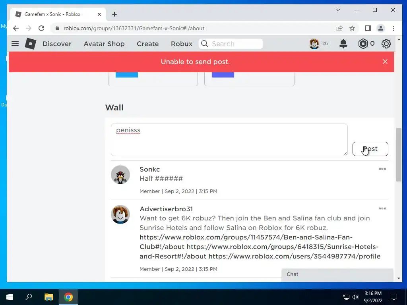Open Chrome side panel

pos(368,28)
